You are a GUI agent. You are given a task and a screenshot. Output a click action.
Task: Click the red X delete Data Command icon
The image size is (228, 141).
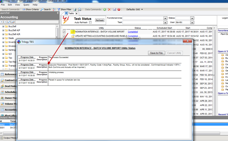pyautogui.click(x=110, y=9)
